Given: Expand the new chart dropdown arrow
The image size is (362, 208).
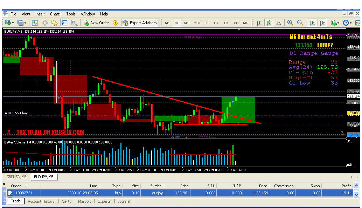Looking at the screenshot, I should 13,23.
